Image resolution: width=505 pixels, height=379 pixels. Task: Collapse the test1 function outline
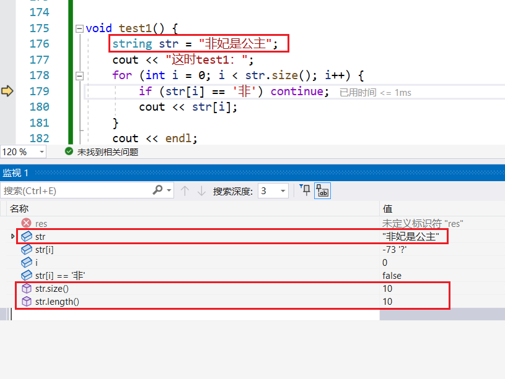click(79, 29)
